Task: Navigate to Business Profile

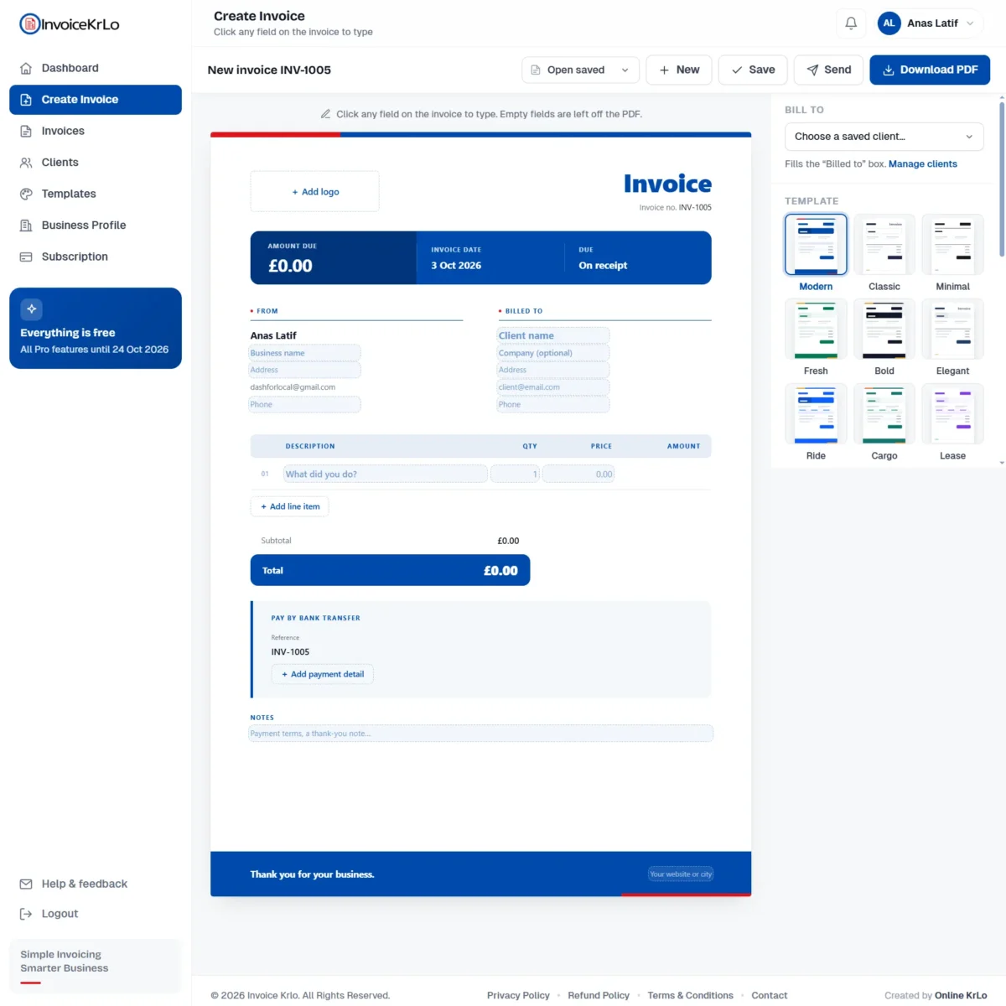Action: 96,226
